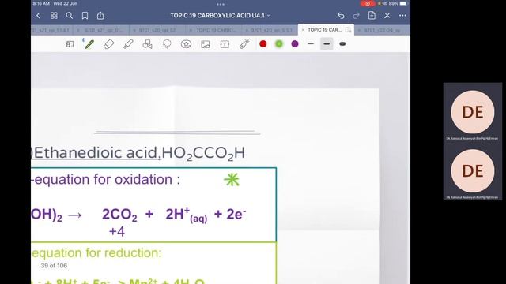Screen dimensions: 506x284
Task: Select the Elements sticker tool
Action: 187,44
